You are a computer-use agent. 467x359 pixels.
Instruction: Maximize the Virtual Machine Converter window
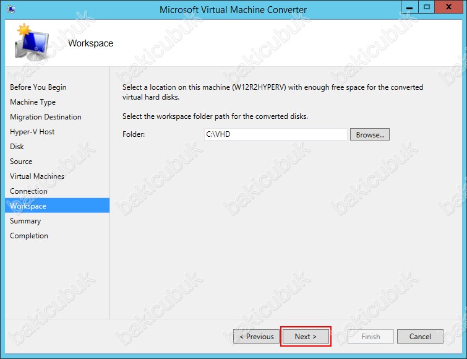click(427, 7)
